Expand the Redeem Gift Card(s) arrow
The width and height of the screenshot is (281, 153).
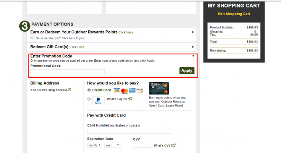[x=193, y=47]
